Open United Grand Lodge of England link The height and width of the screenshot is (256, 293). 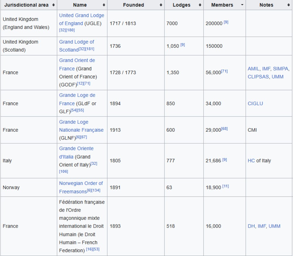coord(81,19)
